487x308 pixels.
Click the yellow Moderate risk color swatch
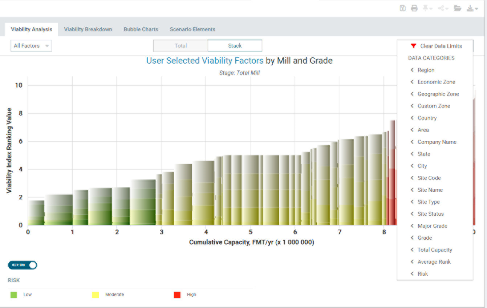95,295
